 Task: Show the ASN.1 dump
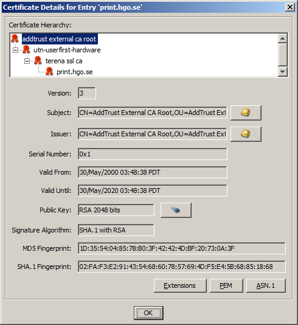(266, 285)
